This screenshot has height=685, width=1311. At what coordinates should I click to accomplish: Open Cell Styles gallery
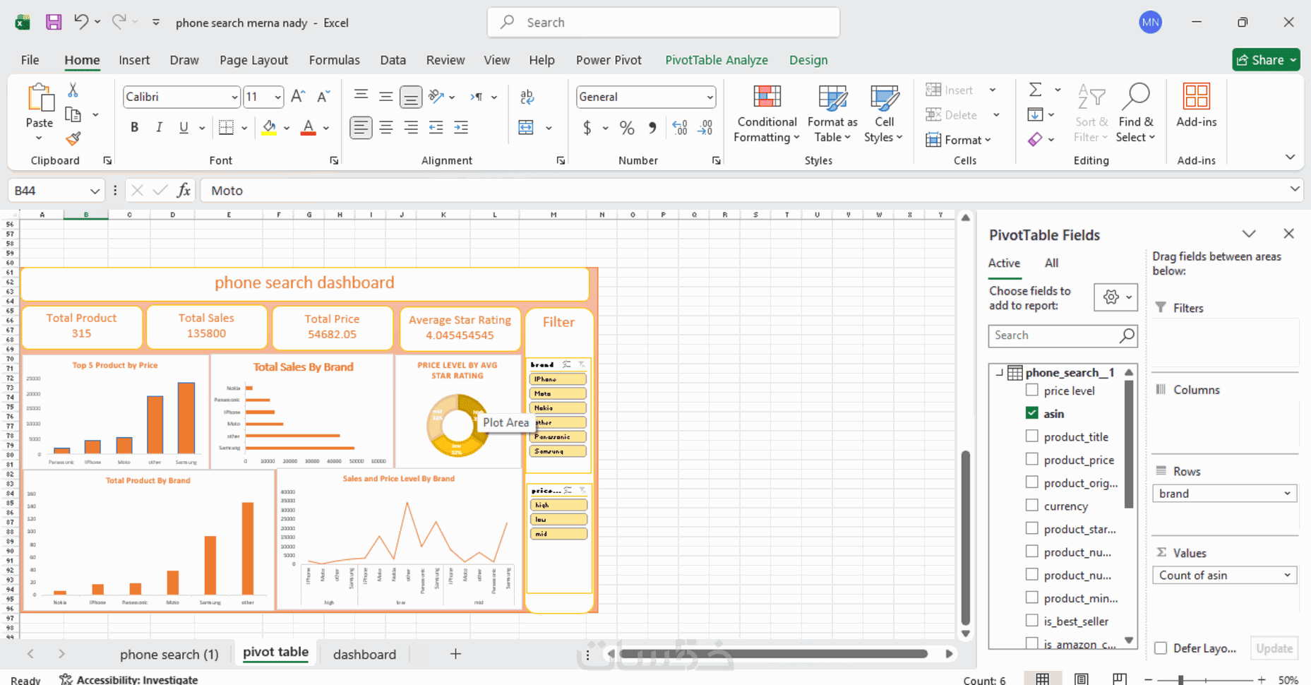[884, 114]
